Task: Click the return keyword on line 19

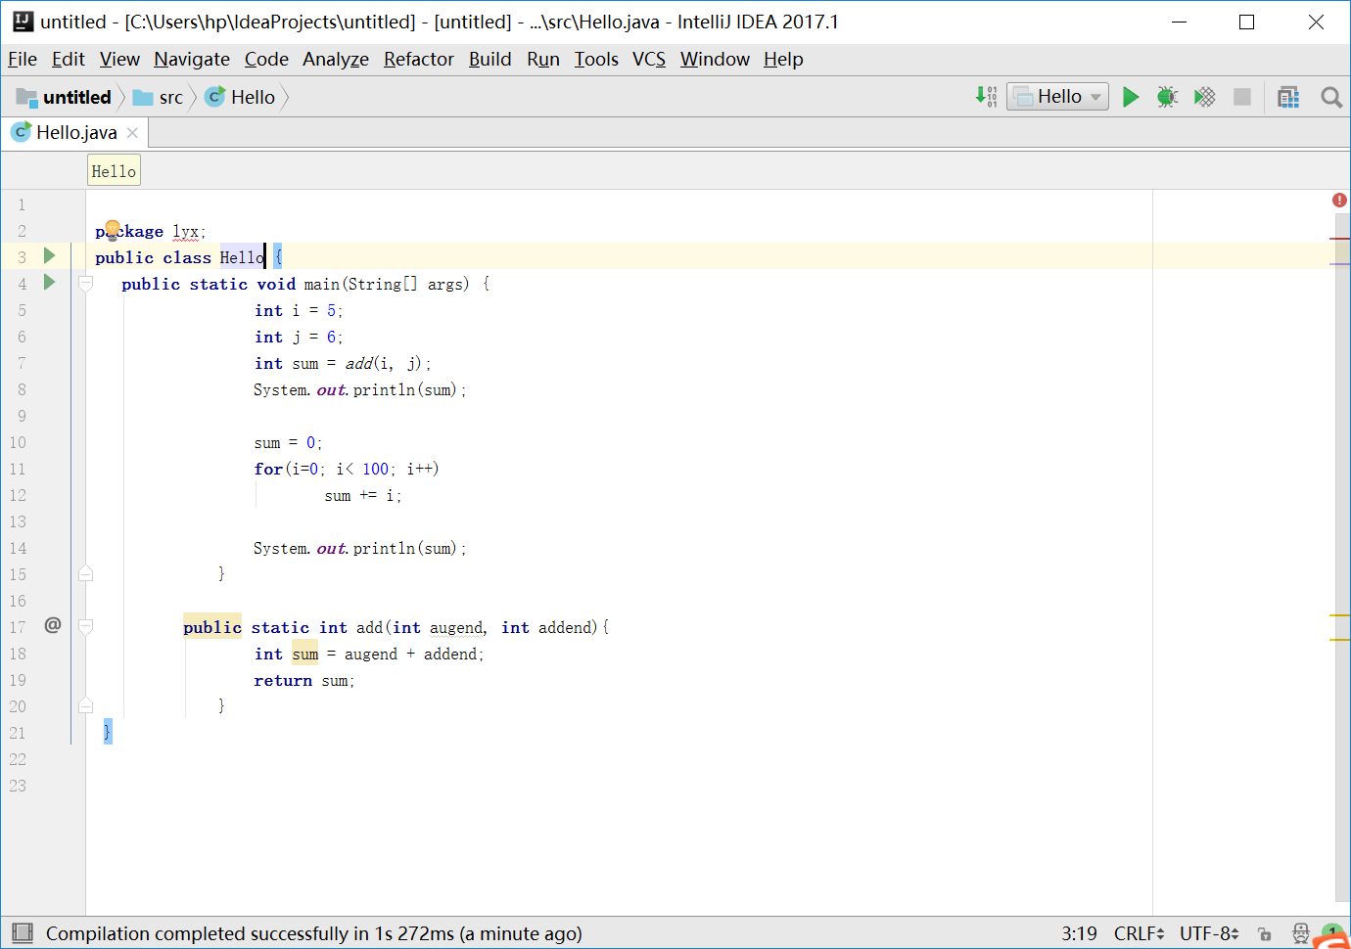Action: pos(283,680)
